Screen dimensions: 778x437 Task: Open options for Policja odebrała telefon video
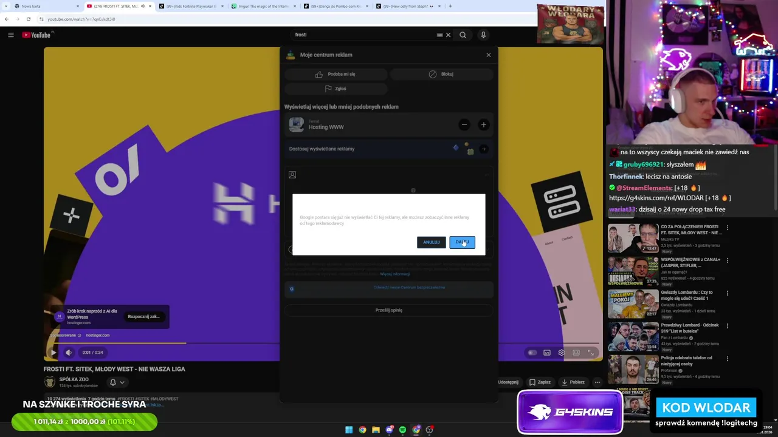point(728,359)
